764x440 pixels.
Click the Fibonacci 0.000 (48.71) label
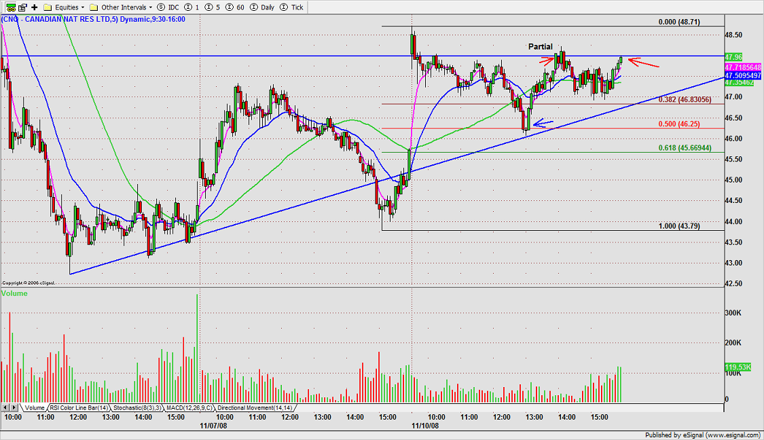tap(678, 22)
